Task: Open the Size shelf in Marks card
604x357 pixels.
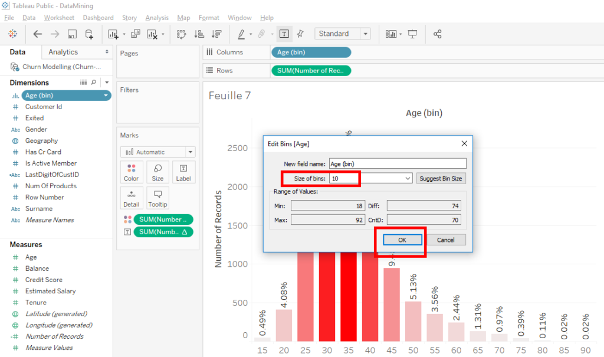Action: (x=157, y=172)
